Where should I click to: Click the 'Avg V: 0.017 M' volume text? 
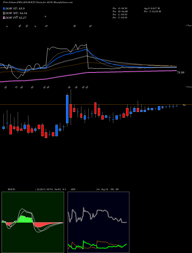152,8
